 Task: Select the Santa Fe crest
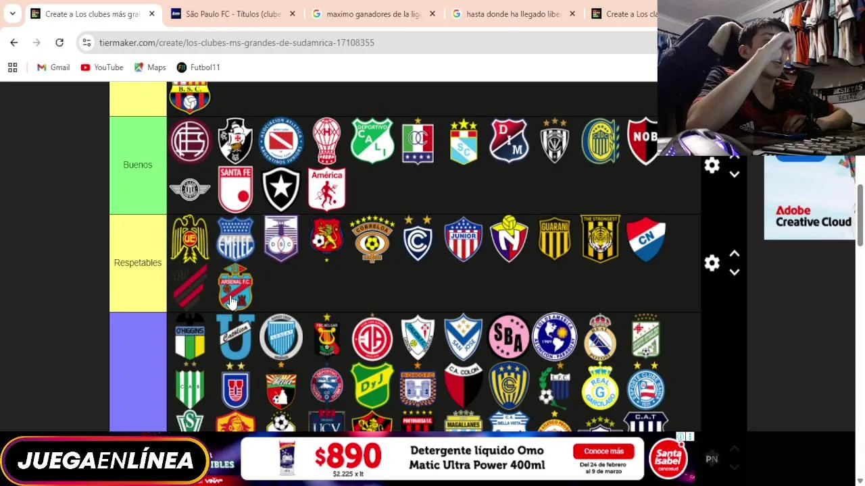click(x=235, y=190)
